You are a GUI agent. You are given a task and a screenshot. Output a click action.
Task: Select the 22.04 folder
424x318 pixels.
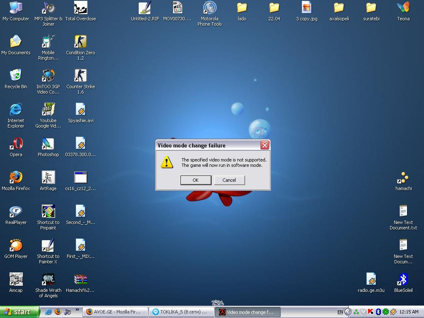pyautogui.click(x=274, y=11)
